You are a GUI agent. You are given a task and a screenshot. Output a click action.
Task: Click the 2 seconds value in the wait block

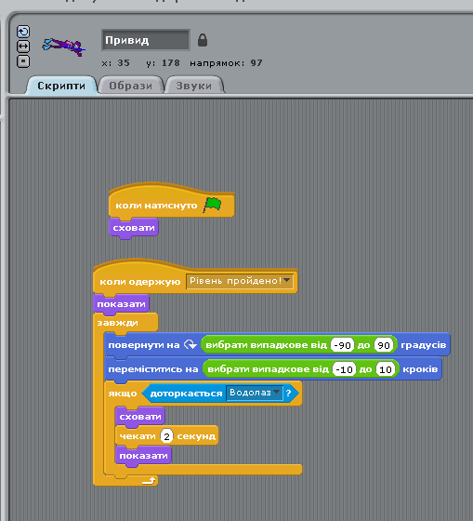point(166,436)
